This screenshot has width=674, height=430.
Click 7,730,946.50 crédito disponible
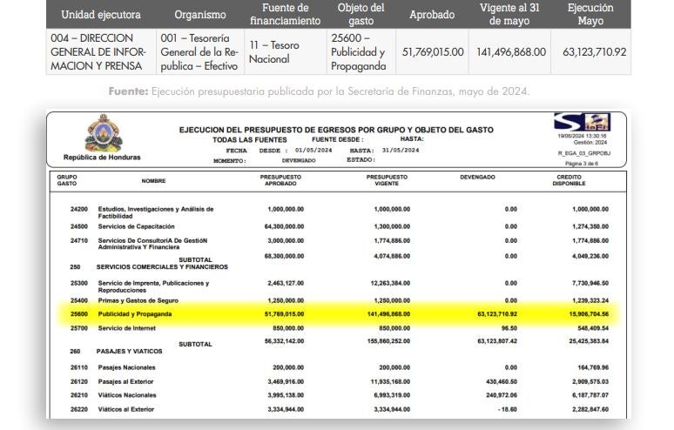(590, 283)
